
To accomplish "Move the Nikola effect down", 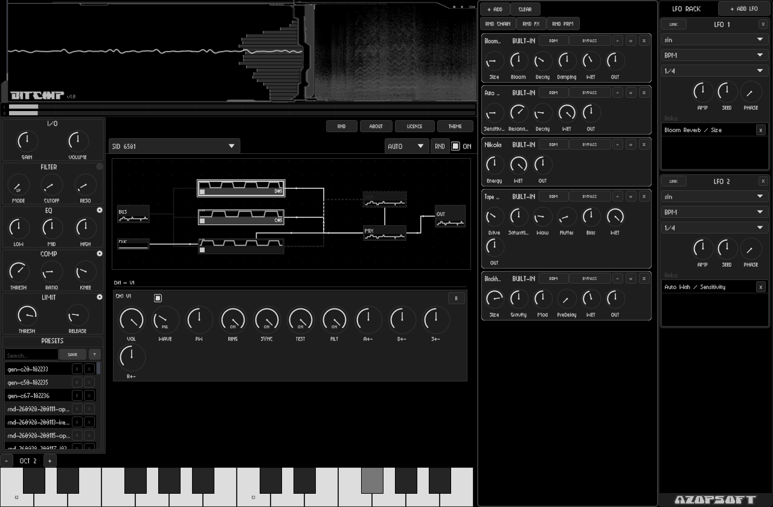I will pos(631,145).
